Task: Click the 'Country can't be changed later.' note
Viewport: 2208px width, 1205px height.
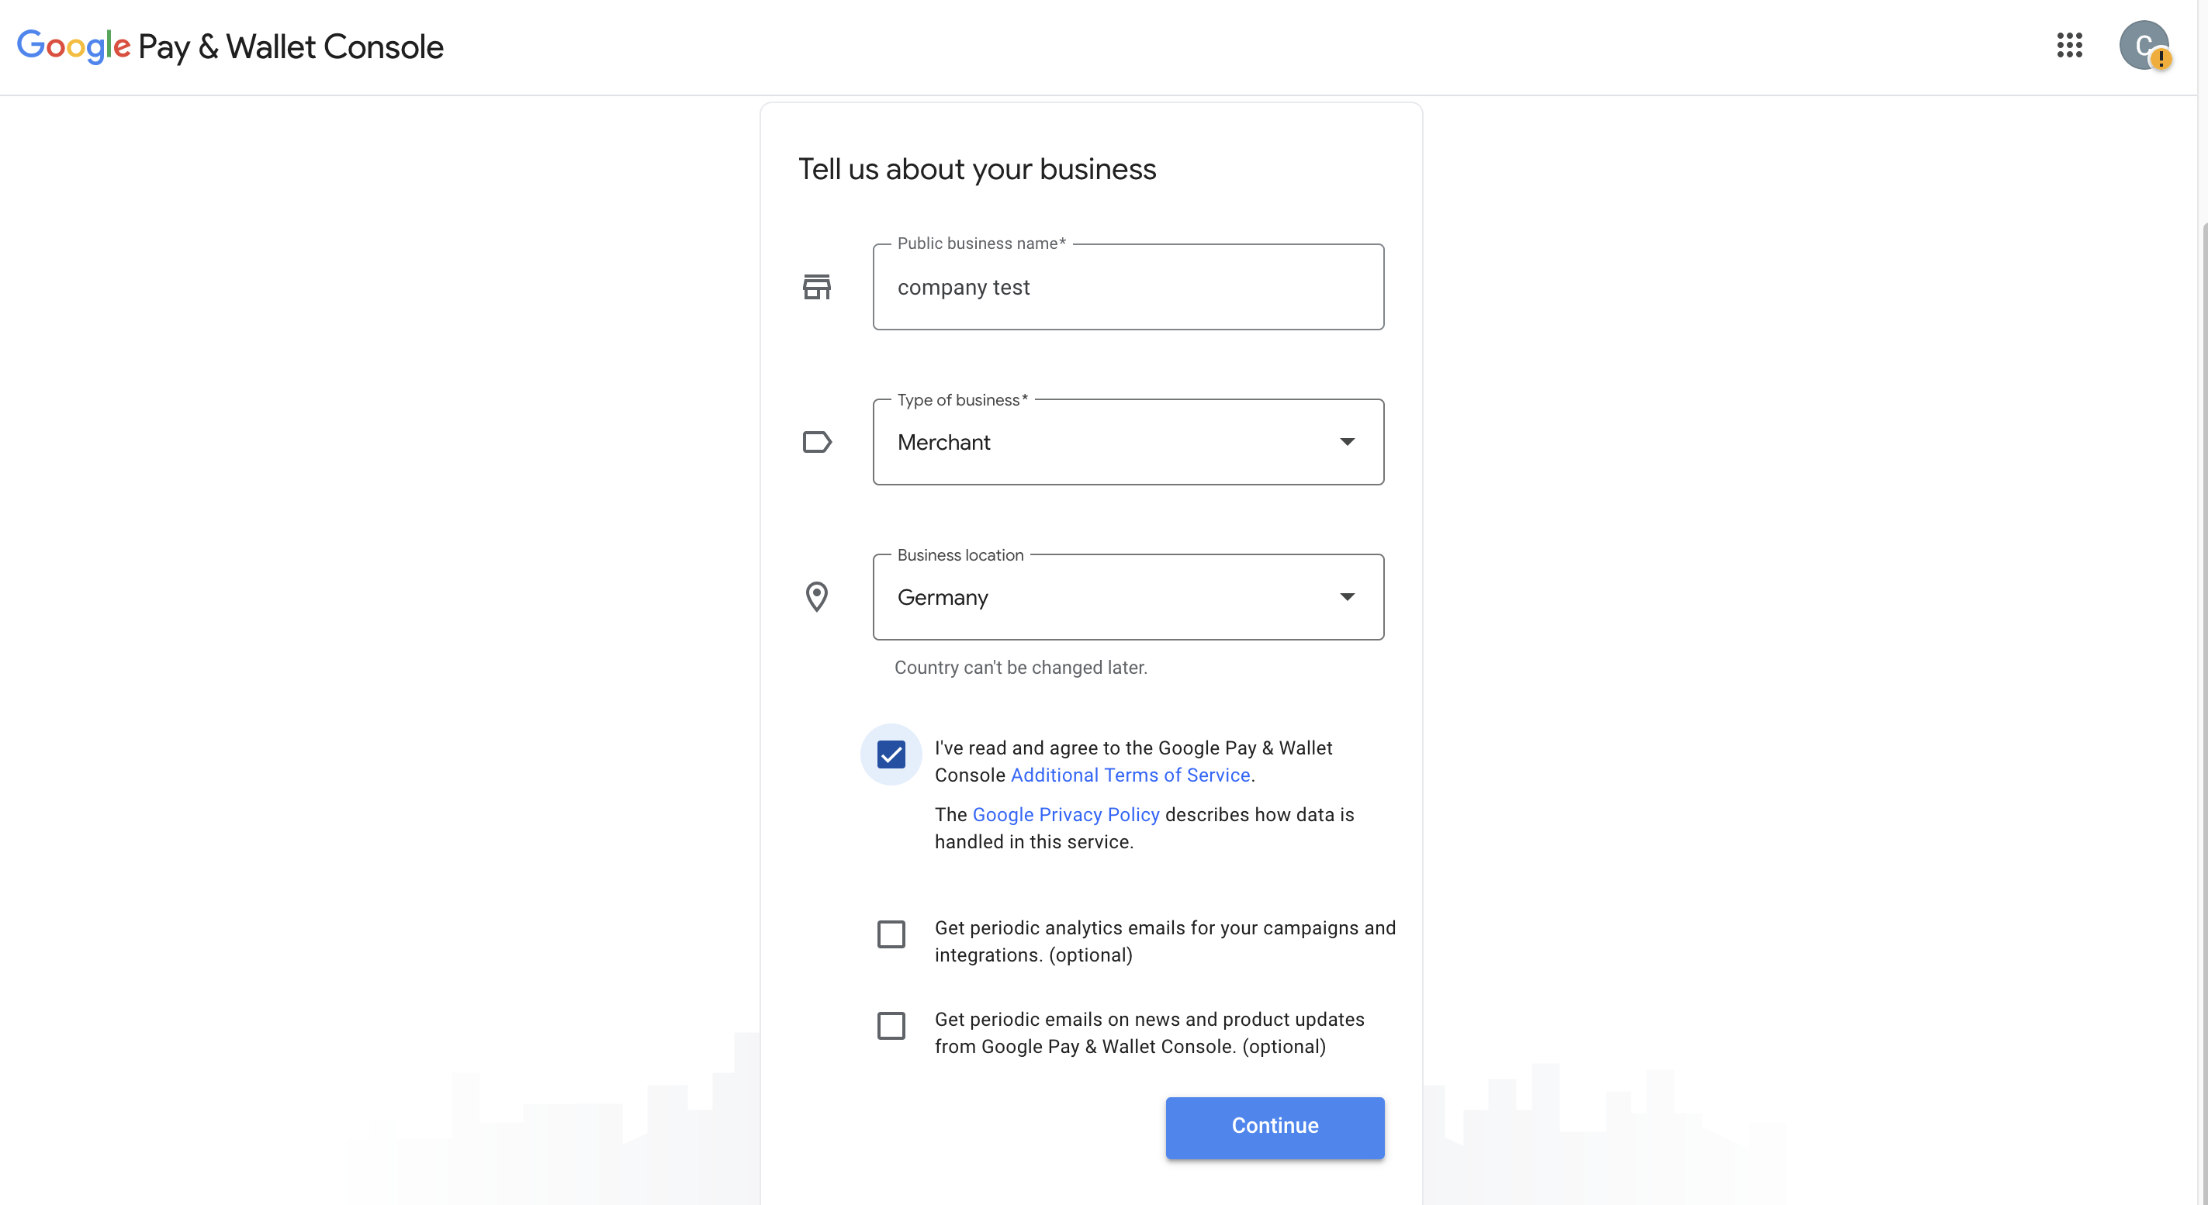Action: (1021, 667)
